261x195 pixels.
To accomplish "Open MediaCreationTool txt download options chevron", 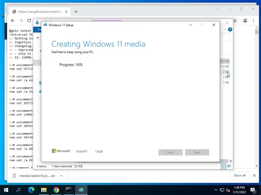I will pyautogui.click(x=61, y=176).
